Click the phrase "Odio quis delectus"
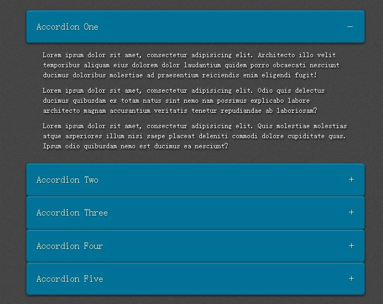 pyautogui.click(x=291, y=91)
